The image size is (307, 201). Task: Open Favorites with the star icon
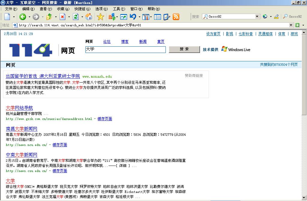pyautogui.click(x=100, y=17)
